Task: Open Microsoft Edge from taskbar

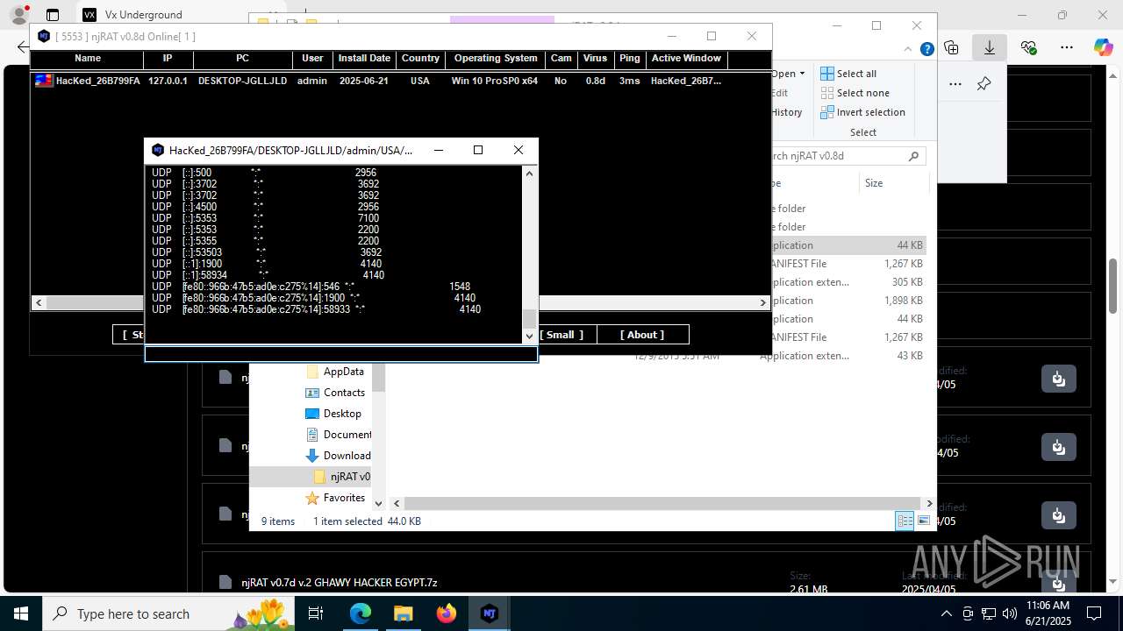Action: click(x=361, y=613)
